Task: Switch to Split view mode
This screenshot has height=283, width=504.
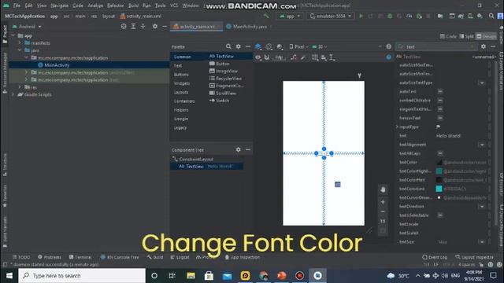Action: point(466,36)
